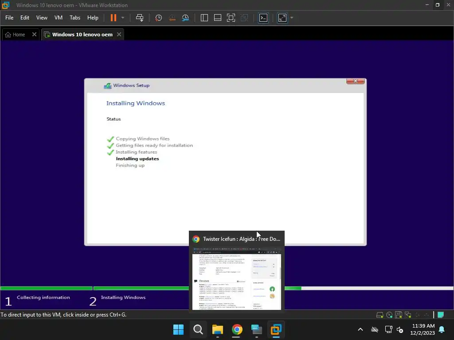Click the Installing features status line

(x=136, y=152)
